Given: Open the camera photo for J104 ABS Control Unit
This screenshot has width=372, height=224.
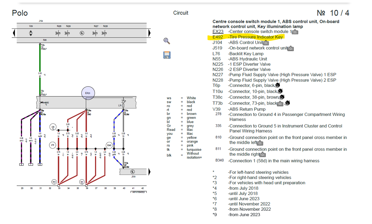Looking at the screenshot, I should pos(266,43).
